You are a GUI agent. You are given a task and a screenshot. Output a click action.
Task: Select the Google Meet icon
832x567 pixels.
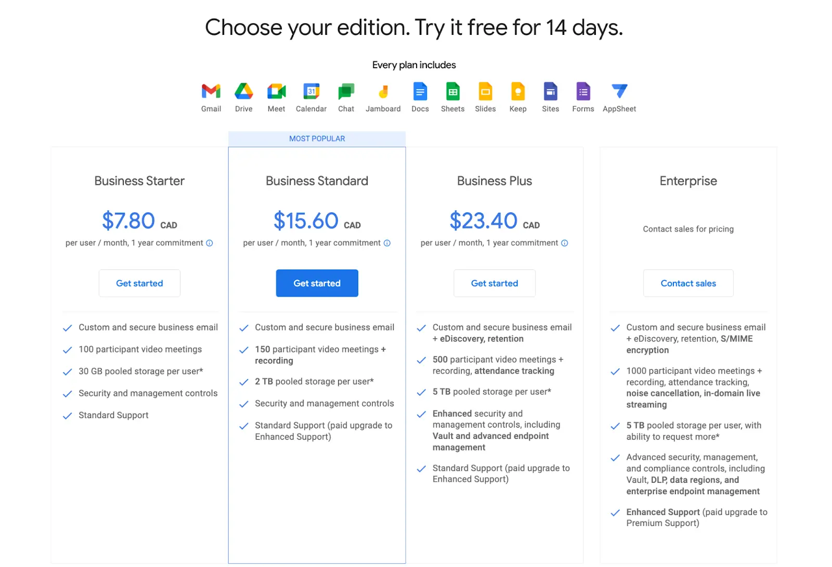click(276, 92)
